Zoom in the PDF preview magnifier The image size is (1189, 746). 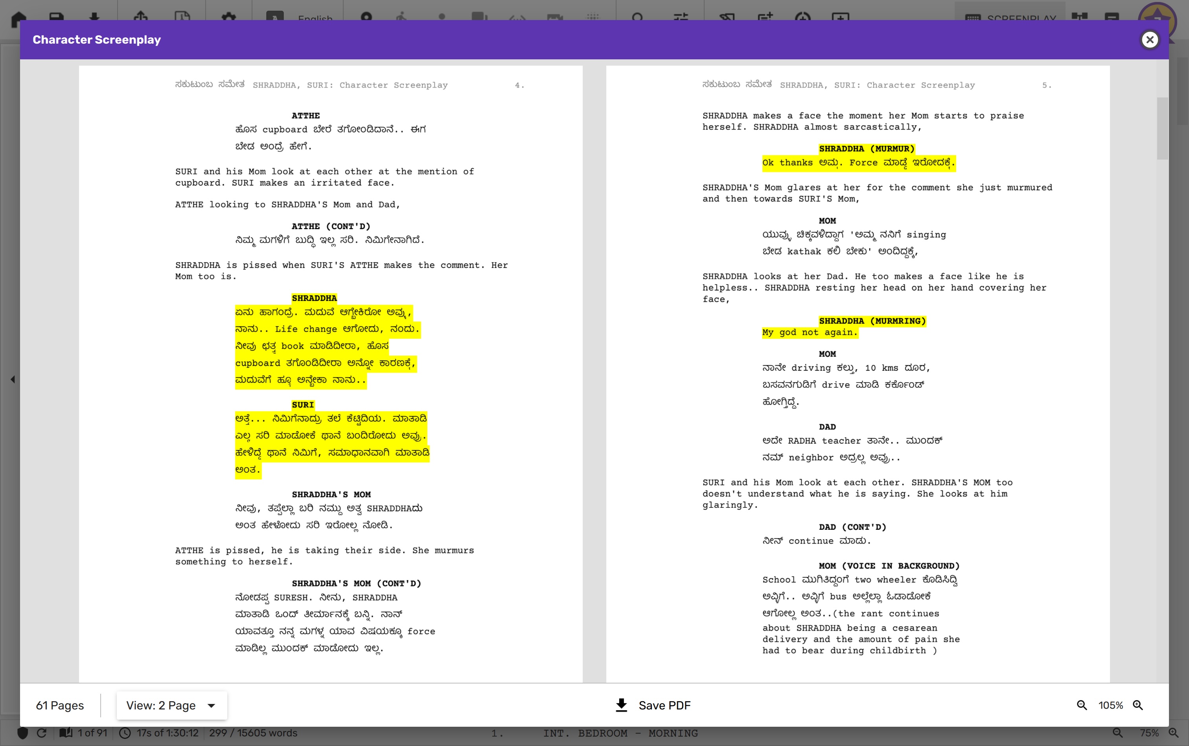point(1137,705)
